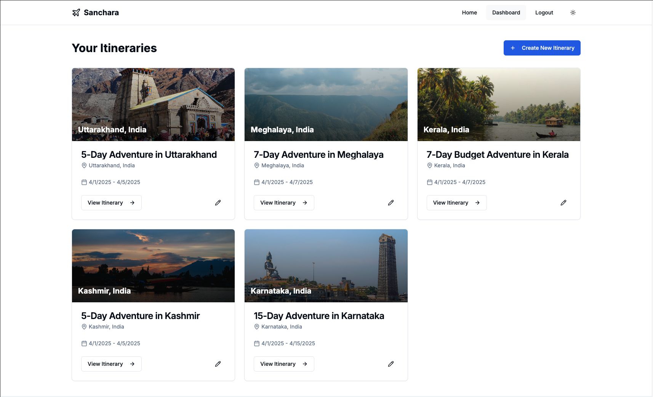Click the Uttarakhand temple cover photo
The height and width of the screenshot is (397, 653).
click(x=153, y=99)
